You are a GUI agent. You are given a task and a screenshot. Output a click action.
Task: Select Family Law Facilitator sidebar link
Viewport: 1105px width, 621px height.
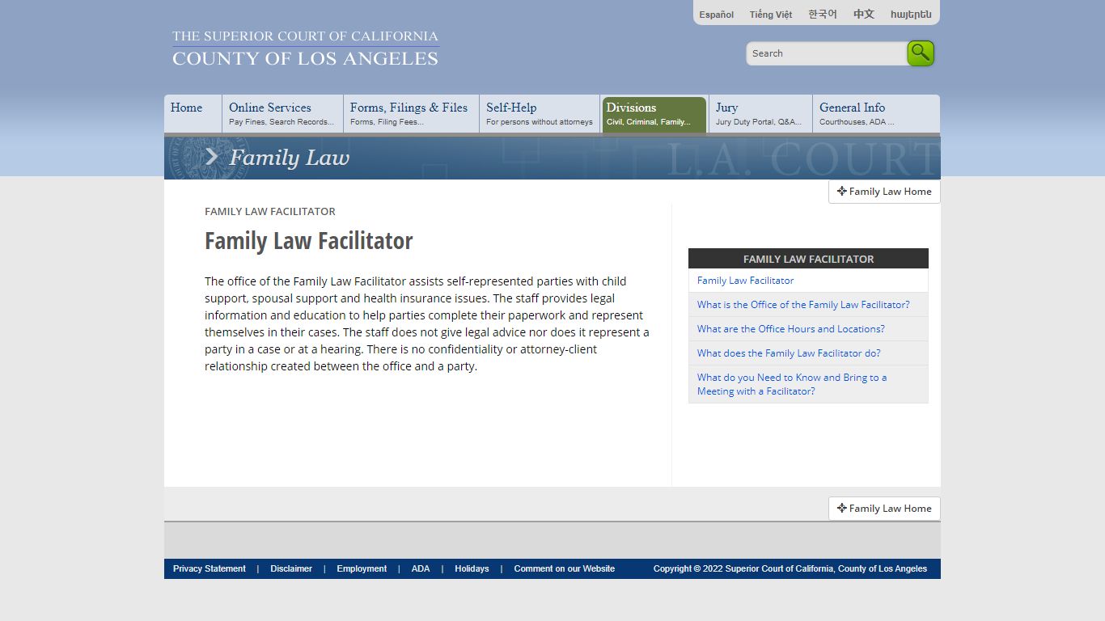tap(808, 281)
